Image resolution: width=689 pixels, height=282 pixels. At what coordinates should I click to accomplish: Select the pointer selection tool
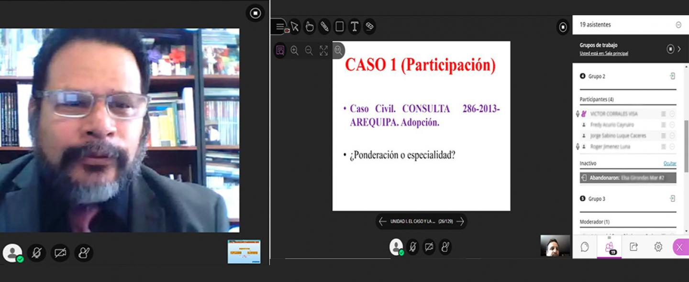click(295, 27)
